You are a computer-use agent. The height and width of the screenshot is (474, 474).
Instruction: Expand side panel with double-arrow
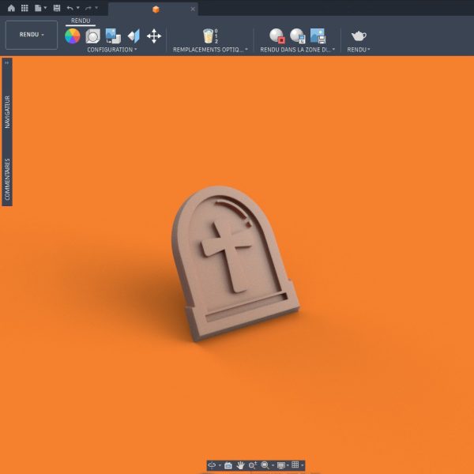pos(7,62)
